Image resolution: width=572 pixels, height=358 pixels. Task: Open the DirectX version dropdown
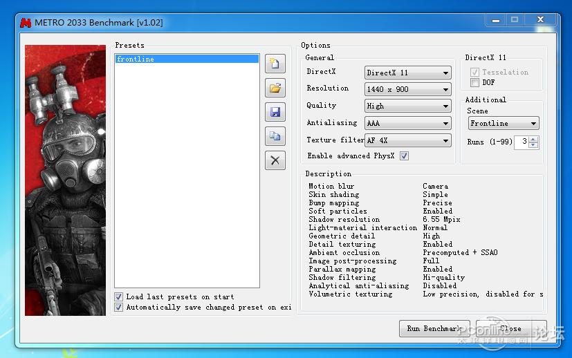point(408,73)
